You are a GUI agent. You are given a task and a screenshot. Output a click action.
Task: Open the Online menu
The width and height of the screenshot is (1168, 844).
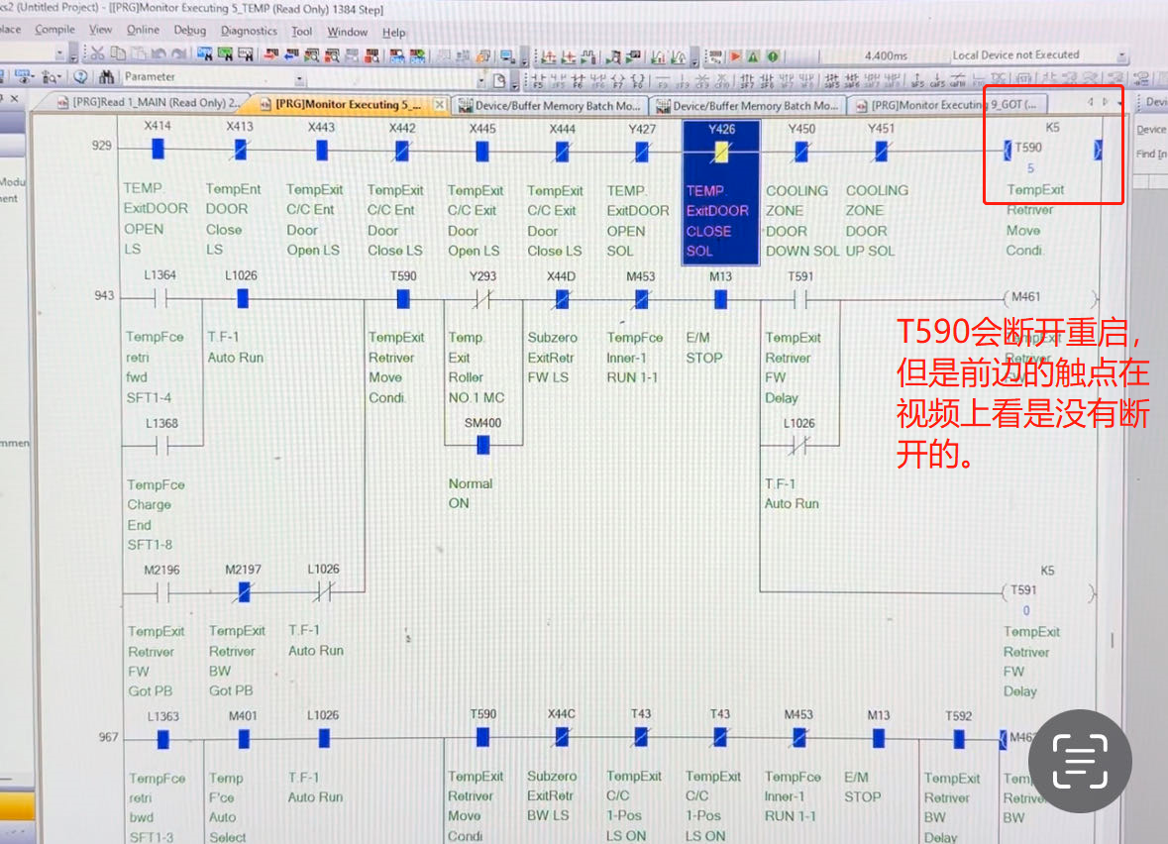pyautogui.click(x=143, y=31)
